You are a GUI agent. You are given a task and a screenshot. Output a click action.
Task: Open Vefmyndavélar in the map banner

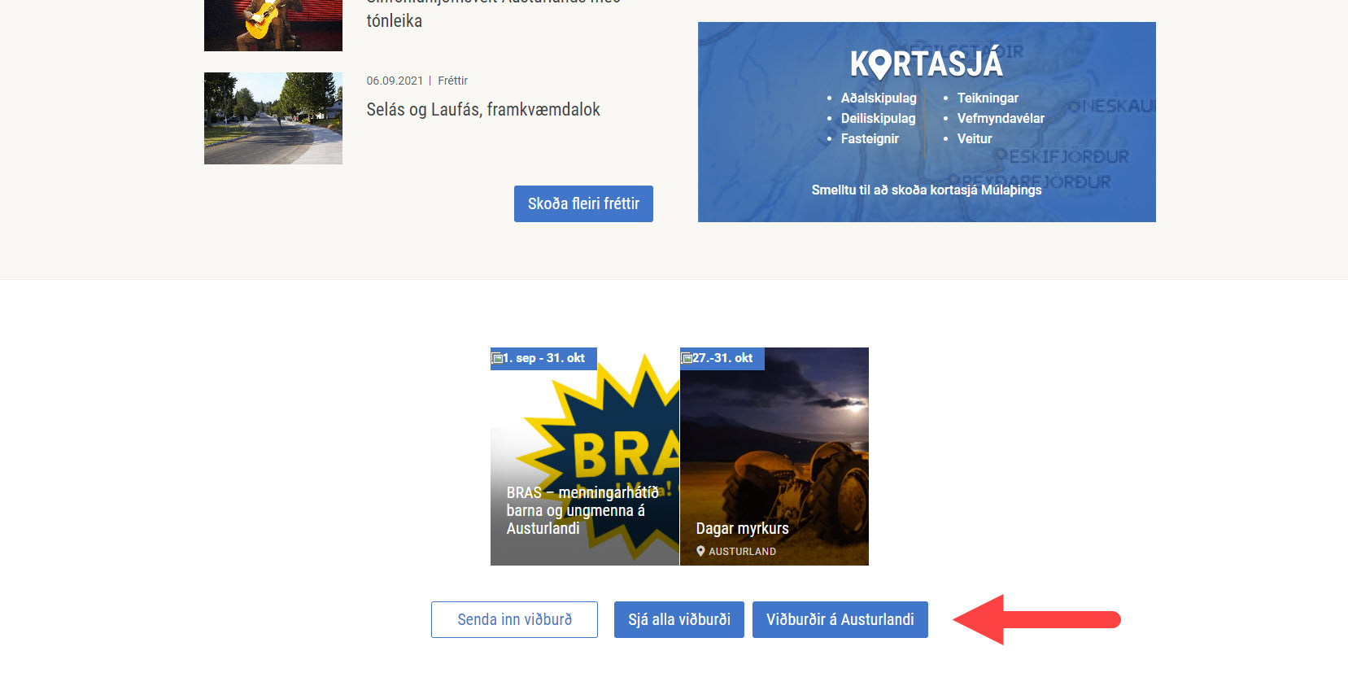pos(1001,118)
